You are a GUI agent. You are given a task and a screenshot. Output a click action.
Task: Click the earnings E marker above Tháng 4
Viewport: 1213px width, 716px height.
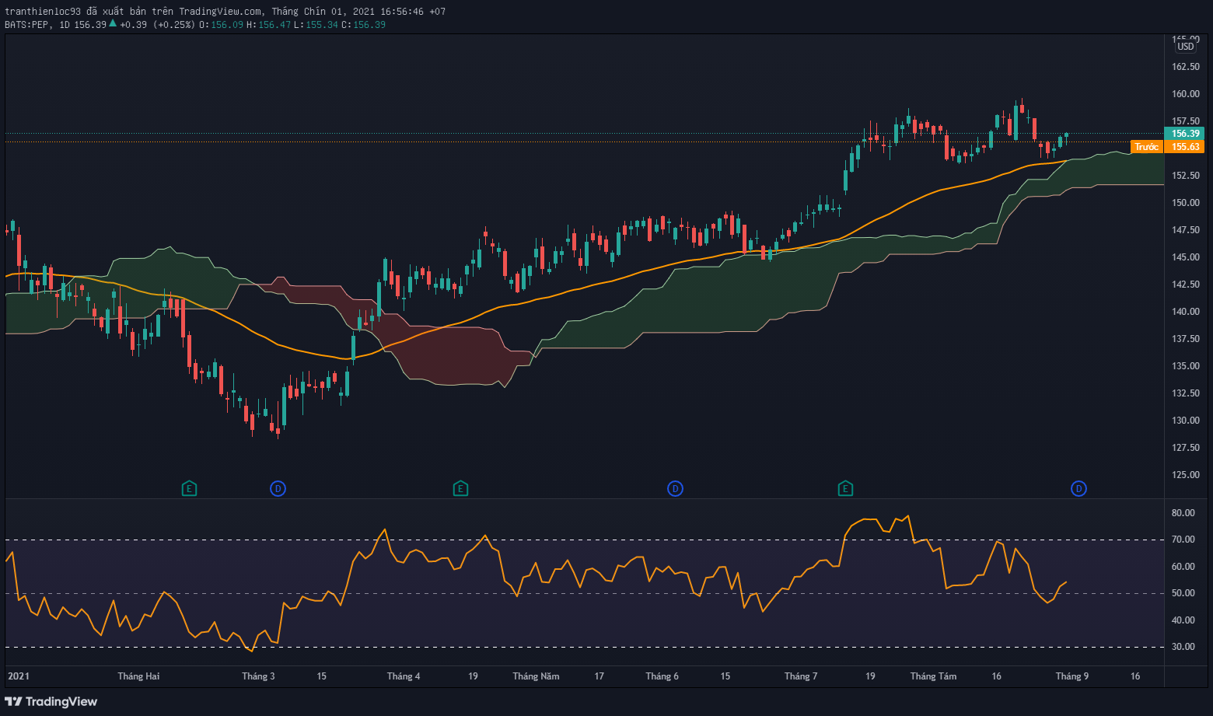pyautogui.click(x=460, y=489)
